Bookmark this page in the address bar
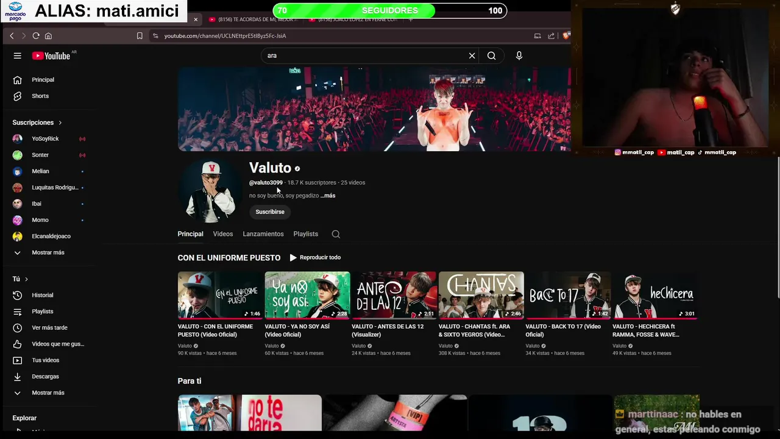Screen dimensions: 780x439 tap(140, 36)
